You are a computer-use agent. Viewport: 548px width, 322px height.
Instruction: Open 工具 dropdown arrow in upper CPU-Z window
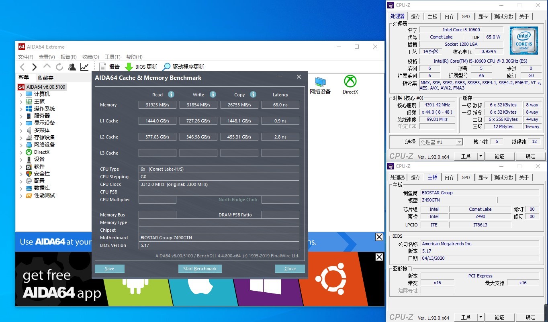coord(481,156)
